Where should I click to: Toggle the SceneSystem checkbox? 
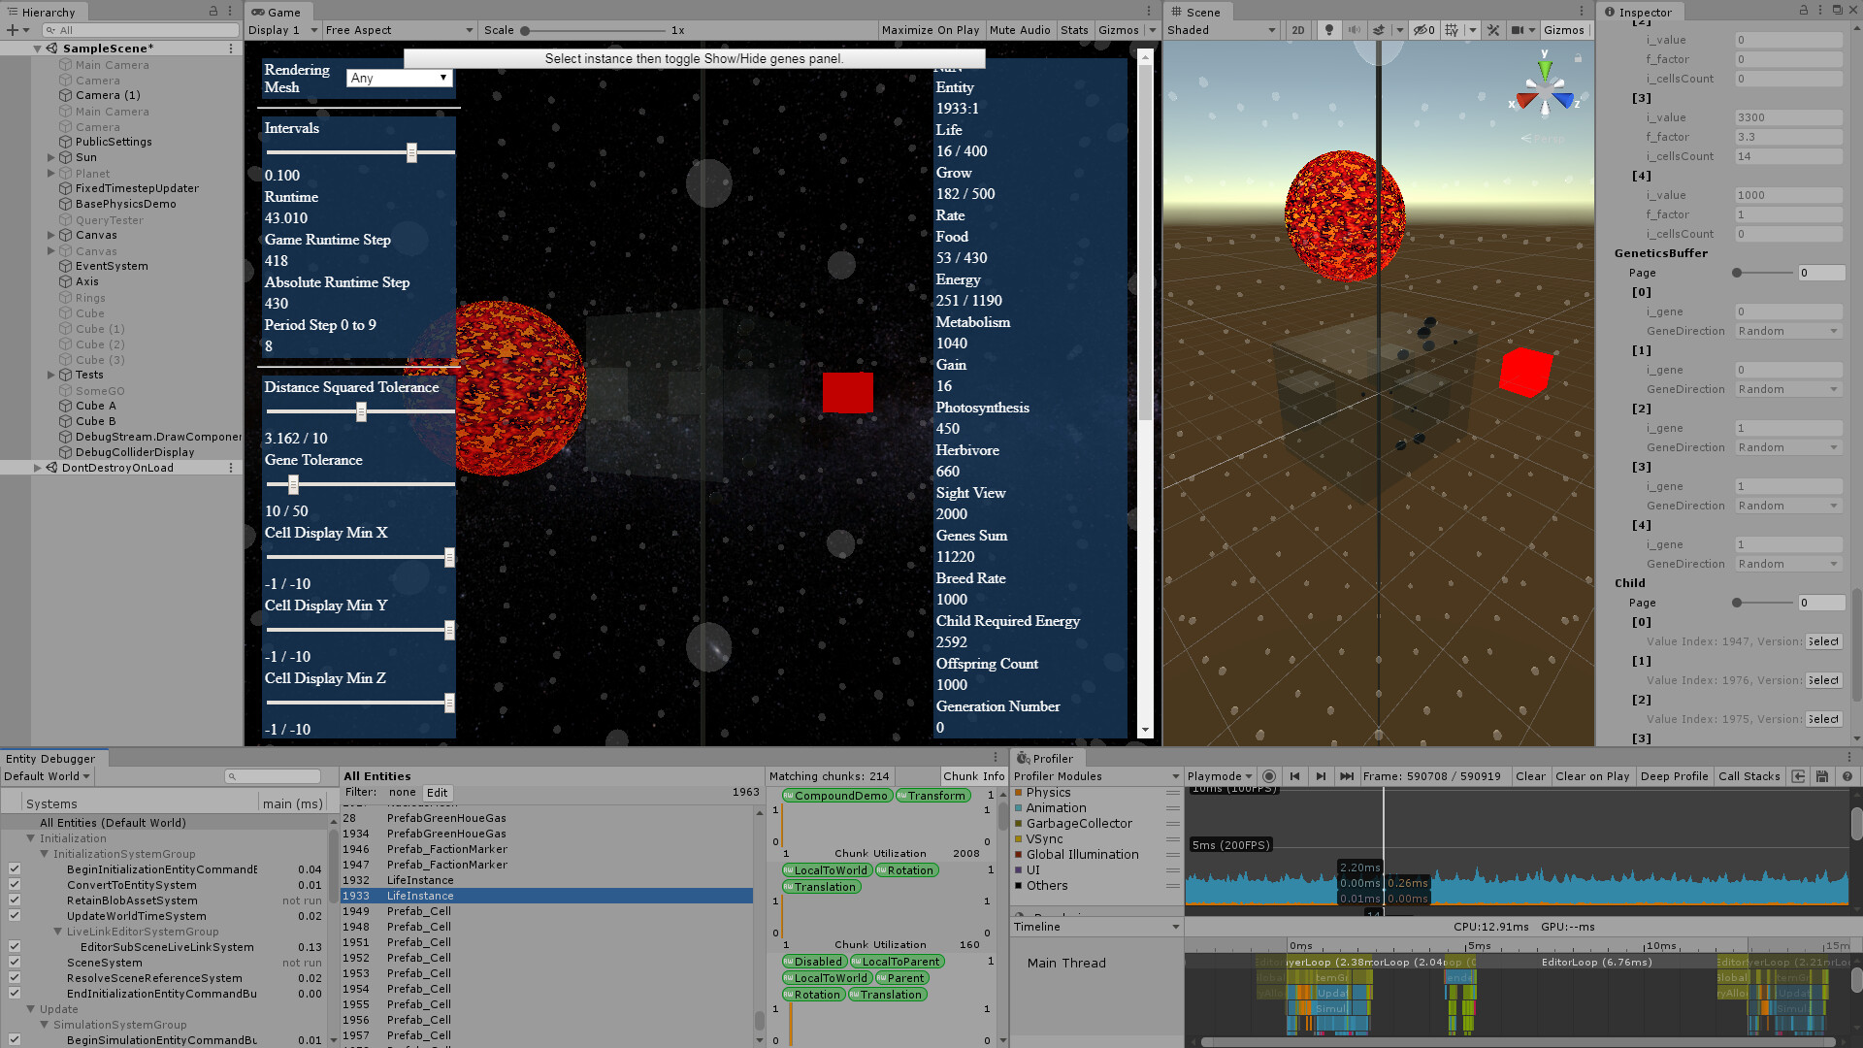click(x=15, y=963)
